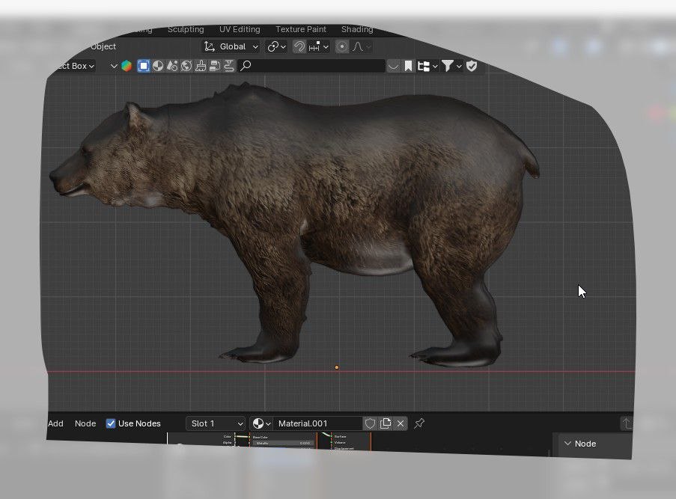Open the Global transform orientation dropdown
Viewport: 676px width, 499px height.
pos(232,46)
